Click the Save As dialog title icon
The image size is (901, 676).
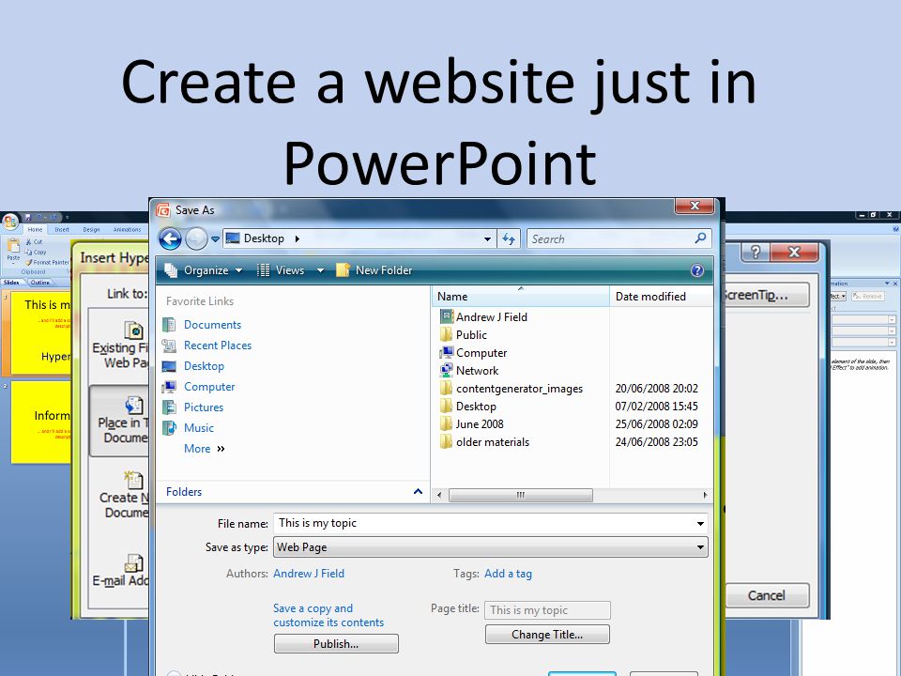(163, 210)
